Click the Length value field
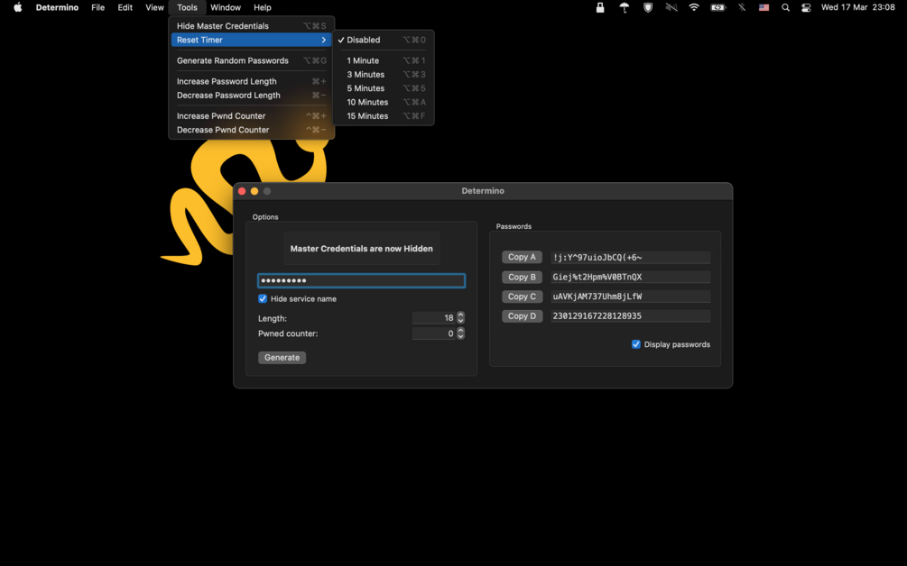 coord(433,317)
